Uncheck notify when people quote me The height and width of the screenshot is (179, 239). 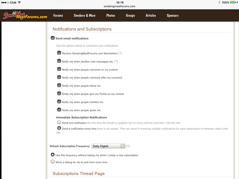pos(59,110)
